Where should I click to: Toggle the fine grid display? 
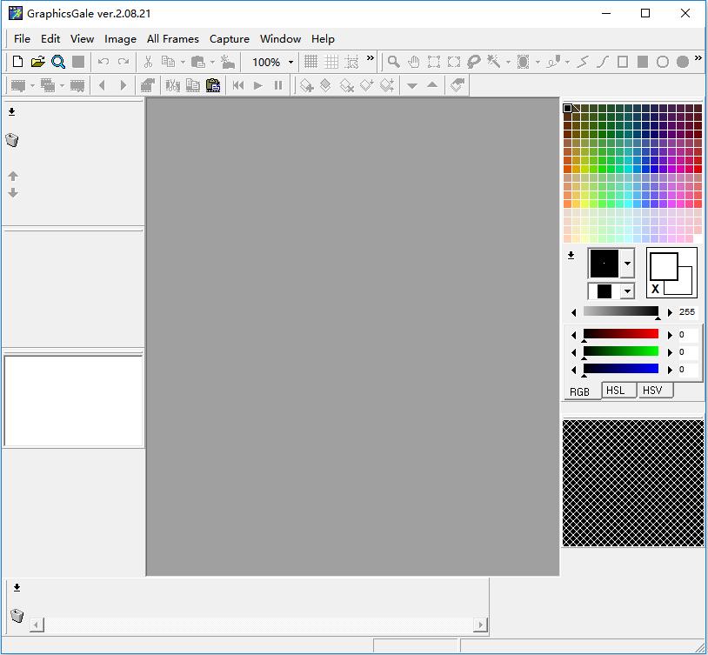tap(311, 62)
